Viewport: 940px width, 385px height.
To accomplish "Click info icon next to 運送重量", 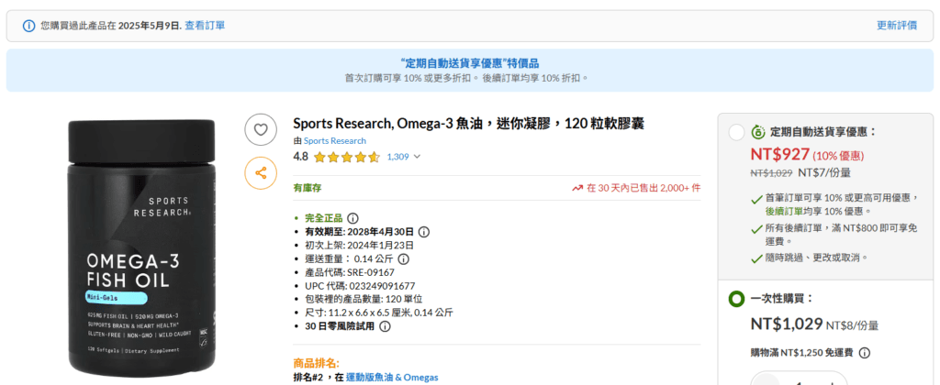I will pyautogui.click(x=403, y=258).
